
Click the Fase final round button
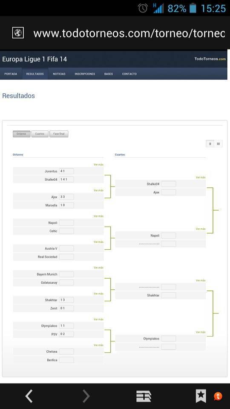tap(59, 134)
